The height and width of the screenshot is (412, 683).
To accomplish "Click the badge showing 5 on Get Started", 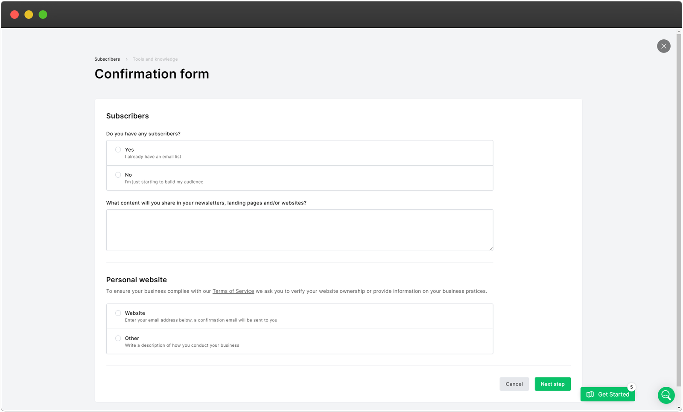I will [631, 387].
